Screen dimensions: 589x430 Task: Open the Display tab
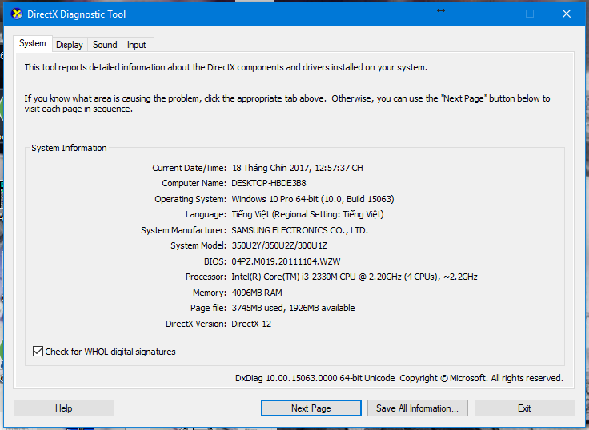pos(70,45)
